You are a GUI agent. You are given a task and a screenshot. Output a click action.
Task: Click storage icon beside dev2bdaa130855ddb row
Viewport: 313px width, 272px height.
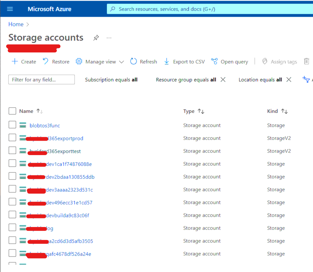pos(23,177)
